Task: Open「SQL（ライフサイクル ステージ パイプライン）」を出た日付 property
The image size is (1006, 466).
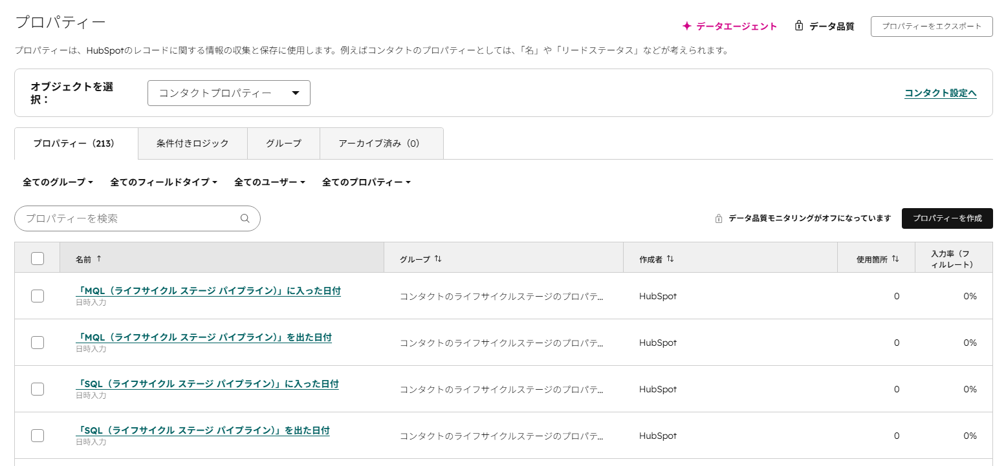Action: (x=202, y=430)
